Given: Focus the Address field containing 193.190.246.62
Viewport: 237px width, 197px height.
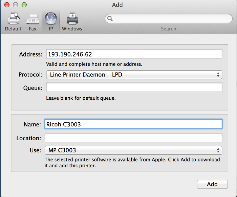Looking at the screenshot, I should point(134,54).
